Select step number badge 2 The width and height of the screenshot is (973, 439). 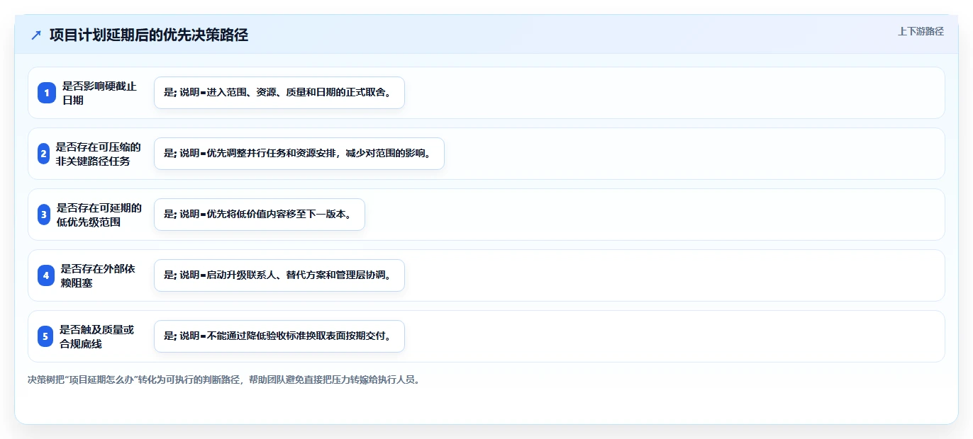43,154
